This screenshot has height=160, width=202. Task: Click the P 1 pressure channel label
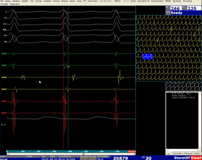tap(4, 125)
